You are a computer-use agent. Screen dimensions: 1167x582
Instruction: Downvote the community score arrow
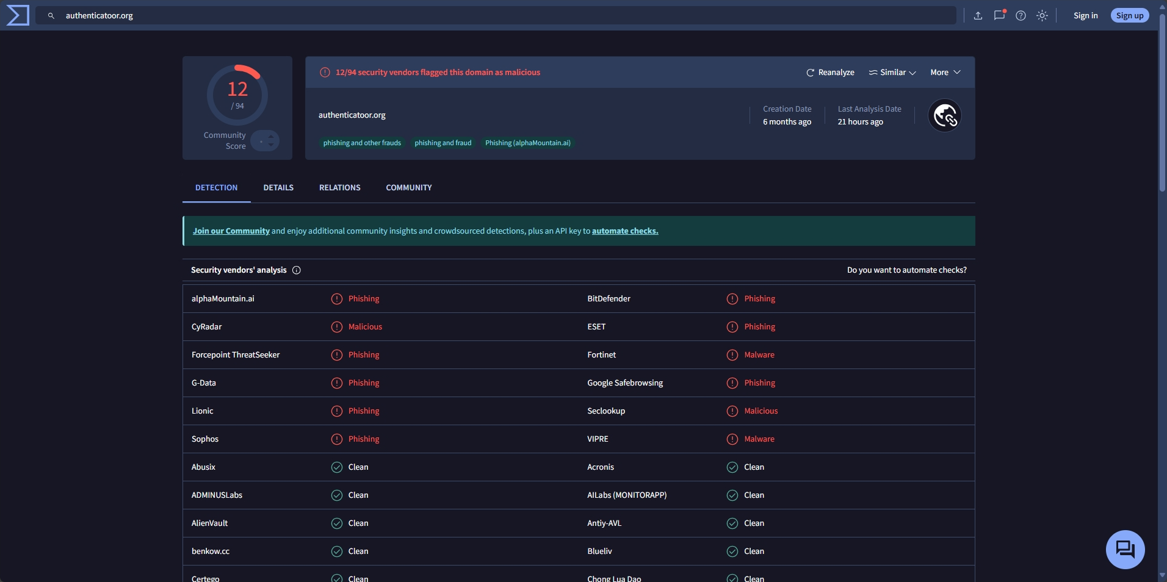(x=271, y=145)
